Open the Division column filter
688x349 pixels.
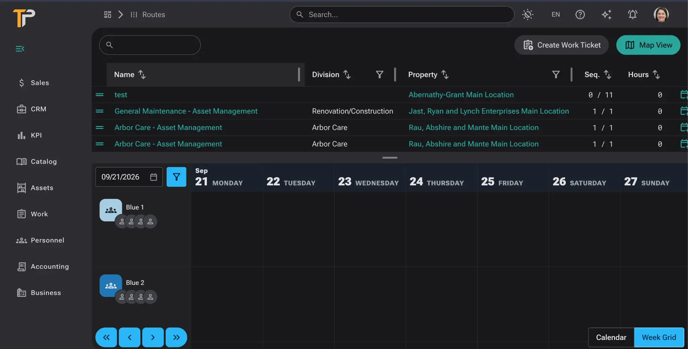coord(380,75)
